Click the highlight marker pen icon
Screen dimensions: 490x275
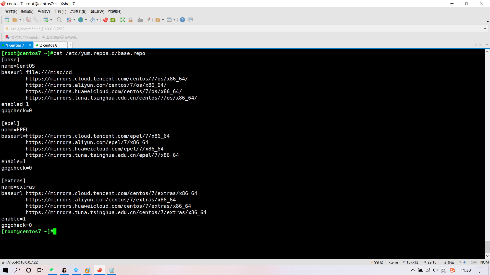pos(148,20)
